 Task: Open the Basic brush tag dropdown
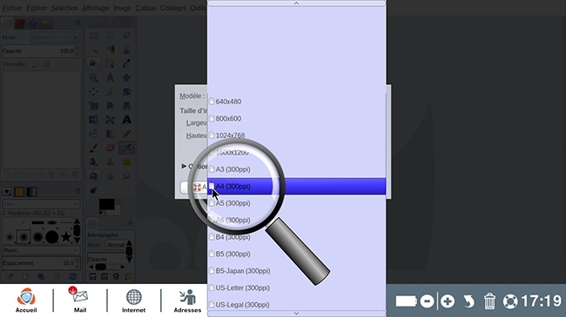(41, 250)
